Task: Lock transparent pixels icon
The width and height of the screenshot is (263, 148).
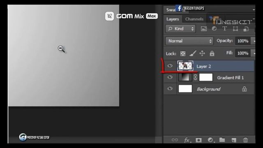Action: (x=183, y=53)
